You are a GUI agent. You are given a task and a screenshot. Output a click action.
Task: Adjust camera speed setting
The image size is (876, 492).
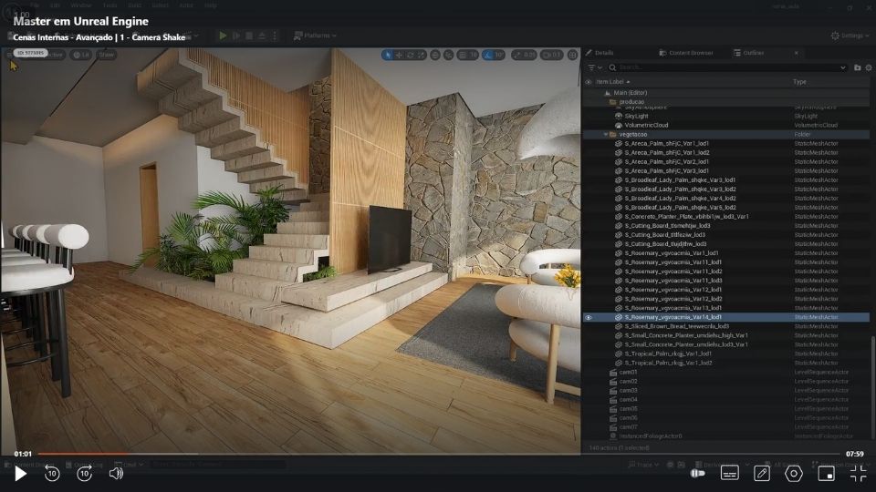[x=552, y=55]
